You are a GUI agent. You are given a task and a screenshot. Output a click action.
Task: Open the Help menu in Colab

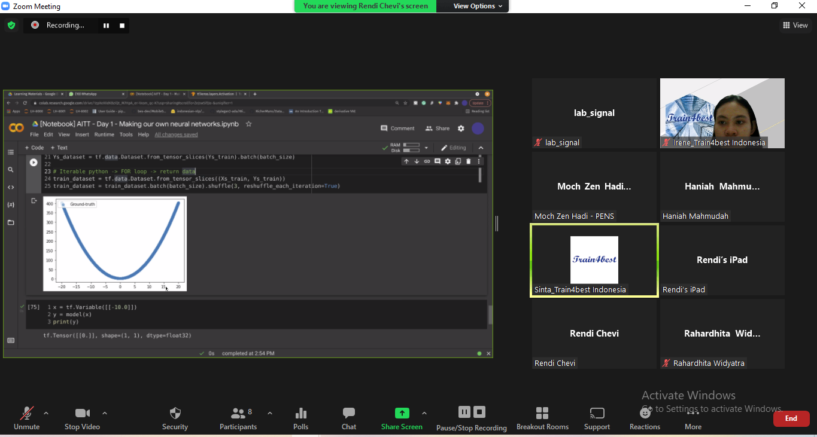tap(144, 135)
